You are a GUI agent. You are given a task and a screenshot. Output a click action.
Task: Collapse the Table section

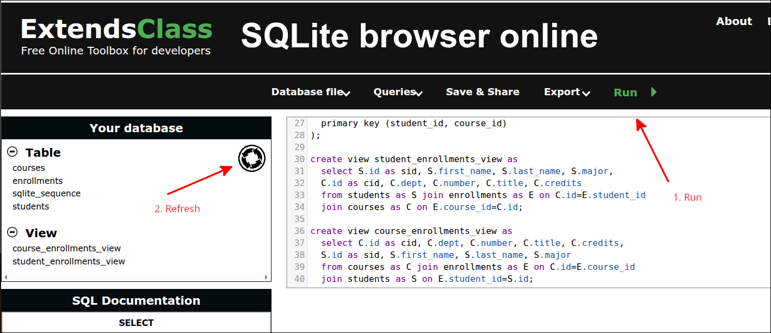(x=12, y=152)
